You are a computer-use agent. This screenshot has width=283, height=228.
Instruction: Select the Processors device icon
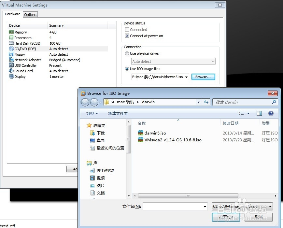[x=11, y=38]
